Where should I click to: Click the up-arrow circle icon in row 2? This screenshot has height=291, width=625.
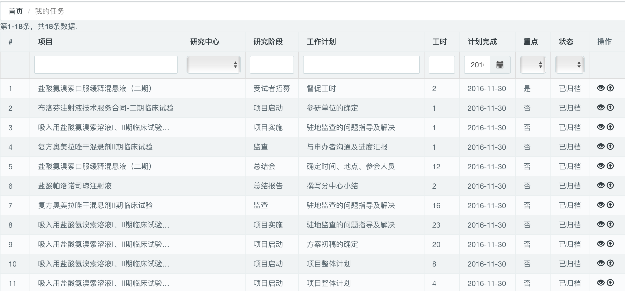pos(610,107)
